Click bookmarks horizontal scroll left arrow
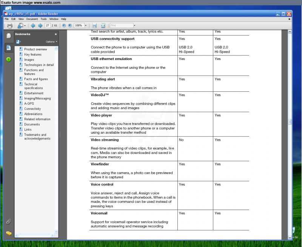The height and width of the screenshot is (247, 302). coord(17,235)
